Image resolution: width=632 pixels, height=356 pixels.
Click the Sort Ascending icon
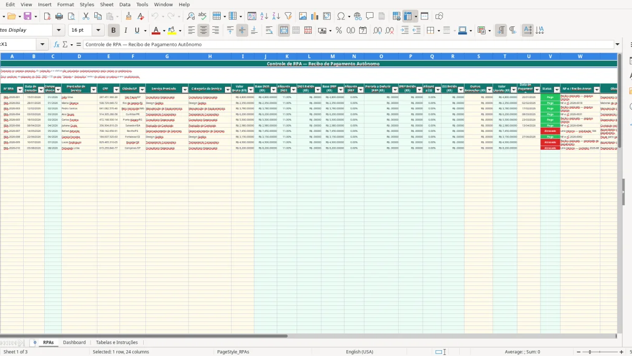[264, 16]
